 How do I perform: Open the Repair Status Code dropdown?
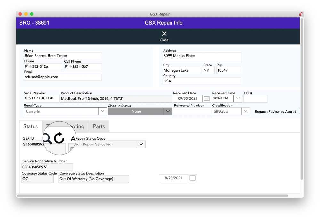(x=141, y=144)
